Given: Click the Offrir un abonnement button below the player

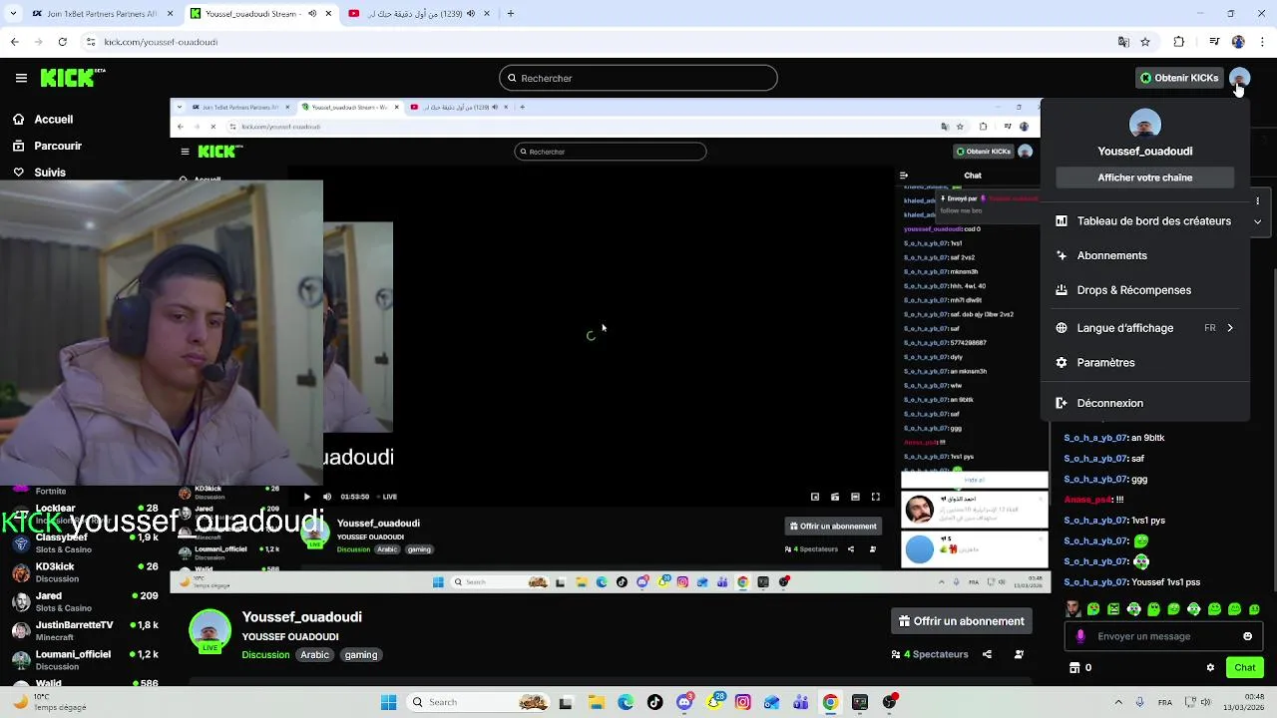Looking at the screenshot, I should (x=962, y=621).
